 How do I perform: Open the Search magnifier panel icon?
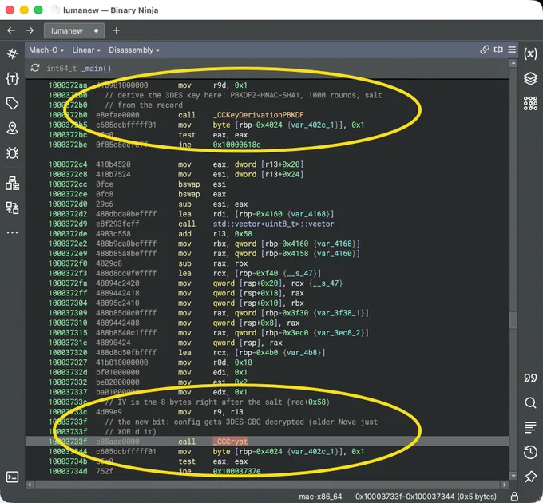pos(530,402)
